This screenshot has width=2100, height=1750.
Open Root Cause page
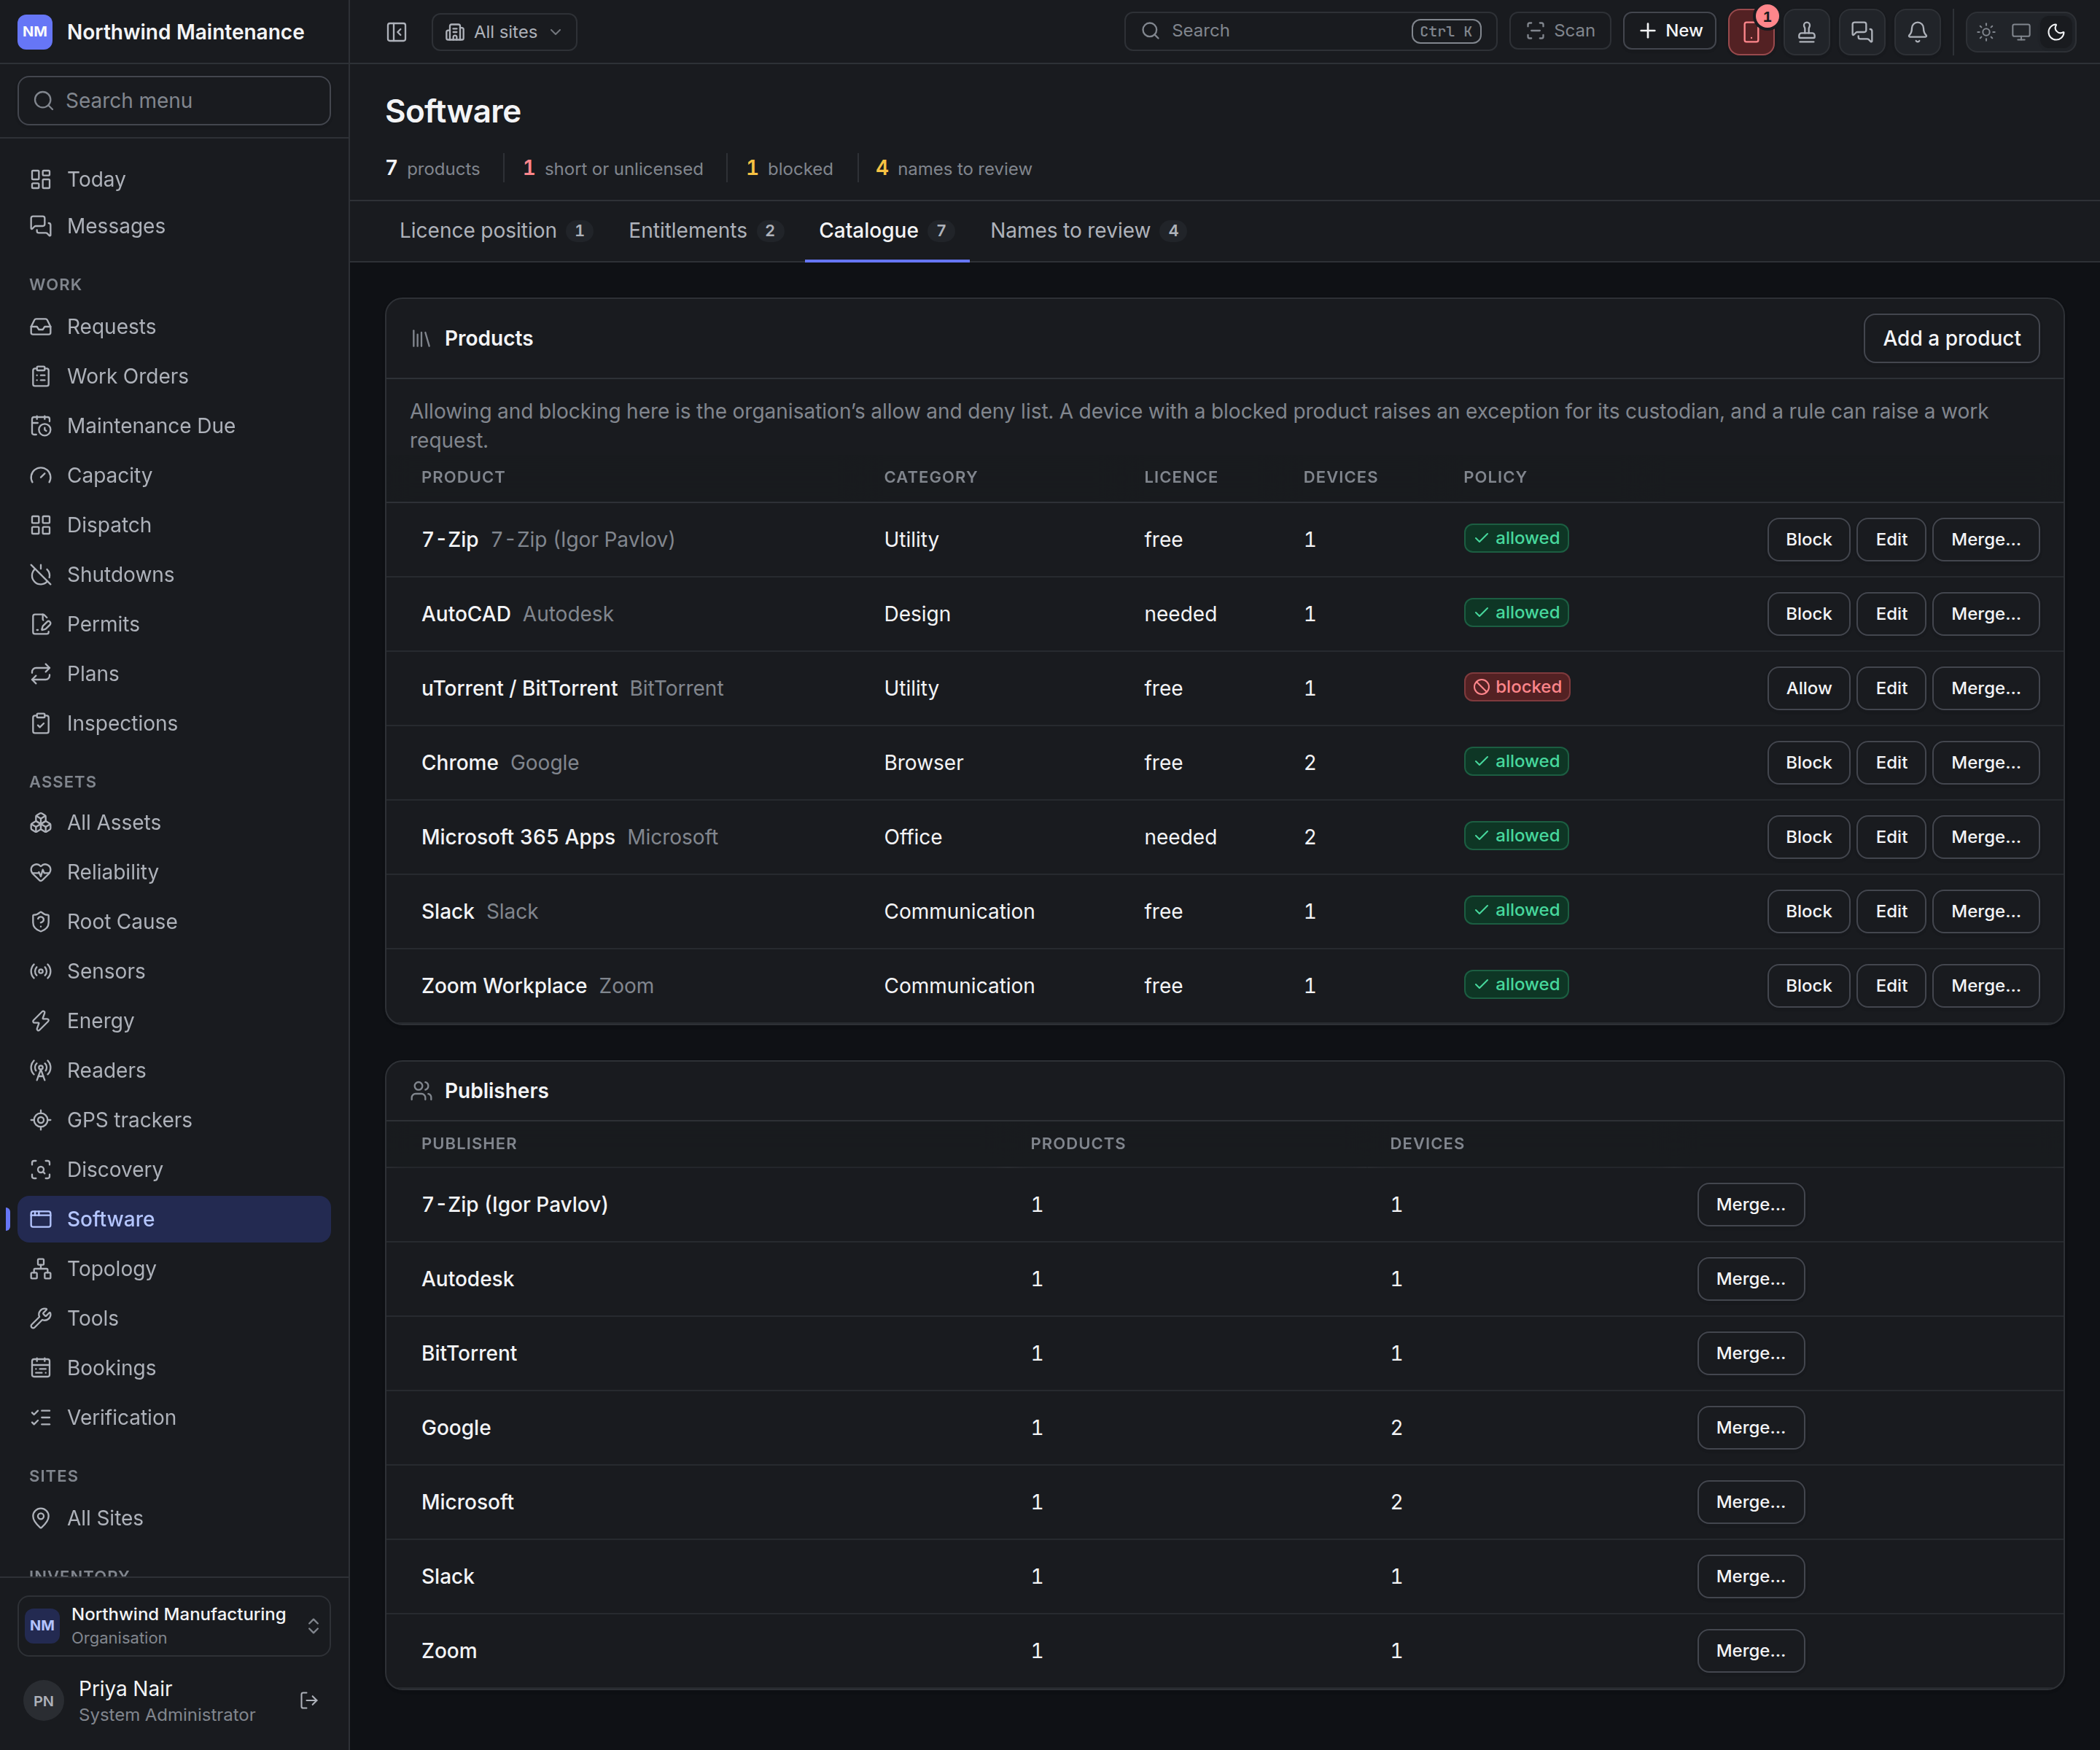click(x=174, y=921)
